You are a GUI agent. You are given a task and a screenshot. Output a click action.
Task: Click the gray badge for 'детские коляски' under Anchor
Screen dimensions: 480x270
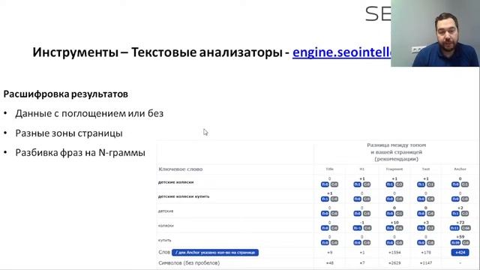pyautogui.click(x=465, y=184)
